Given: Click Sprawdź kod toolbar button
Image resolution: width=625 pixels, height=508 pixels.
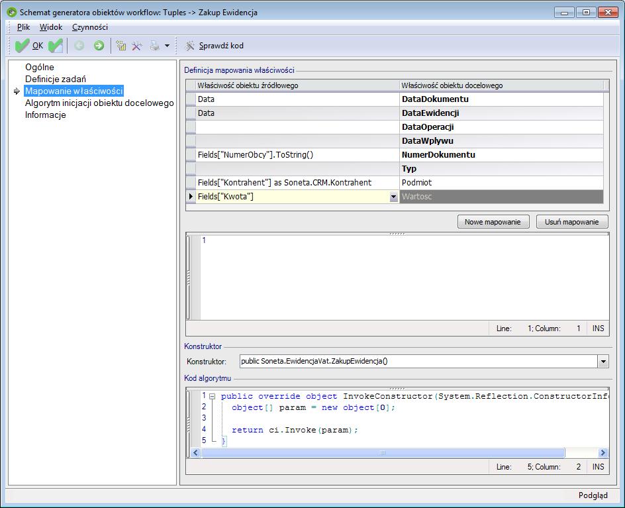Looking at the screenshot, I should (x=214, y=46).
